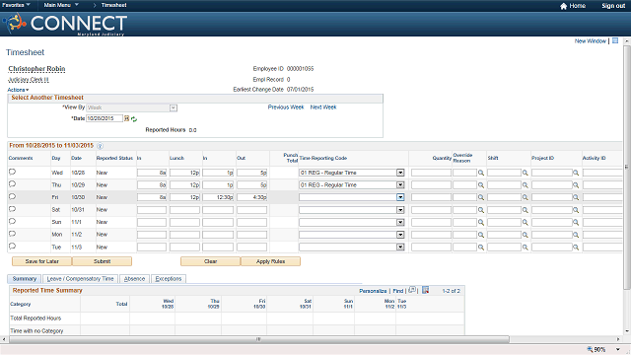Image resolution: width=631 pixels, height=355 pixels.
Task: Click the Shift lookup magnifier for Fri row
Action: click(x=526, y=197)
